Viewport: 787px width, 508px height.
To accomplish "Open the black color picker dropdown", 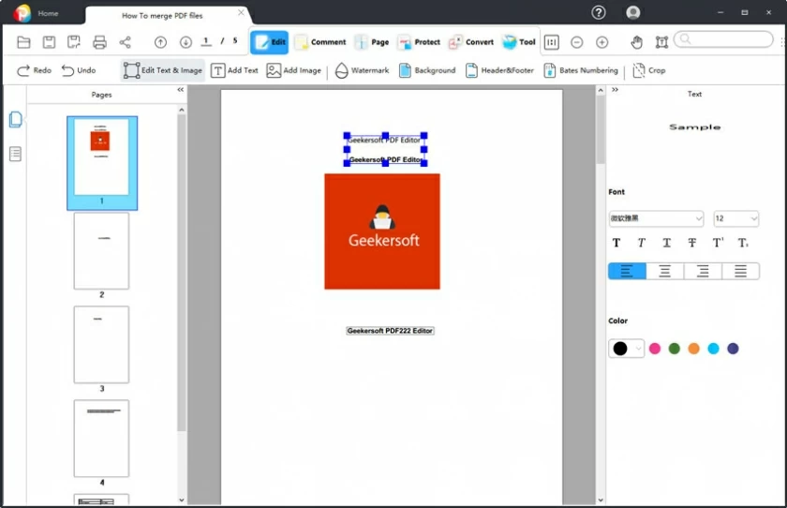I will 626,349.
